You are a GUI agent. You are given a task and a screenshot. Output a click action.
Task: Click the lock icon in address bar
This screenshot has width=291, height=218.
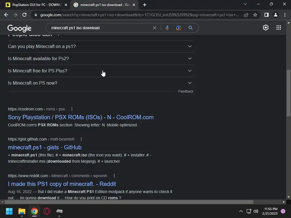click(36, 15)
